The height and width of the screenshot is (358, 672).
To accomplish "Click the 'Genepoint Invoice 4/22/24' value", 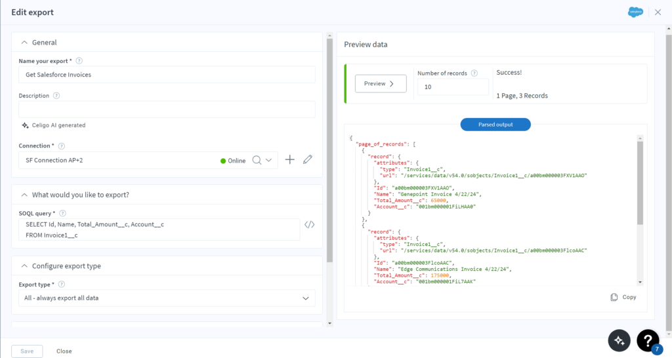I will (439, 194).
